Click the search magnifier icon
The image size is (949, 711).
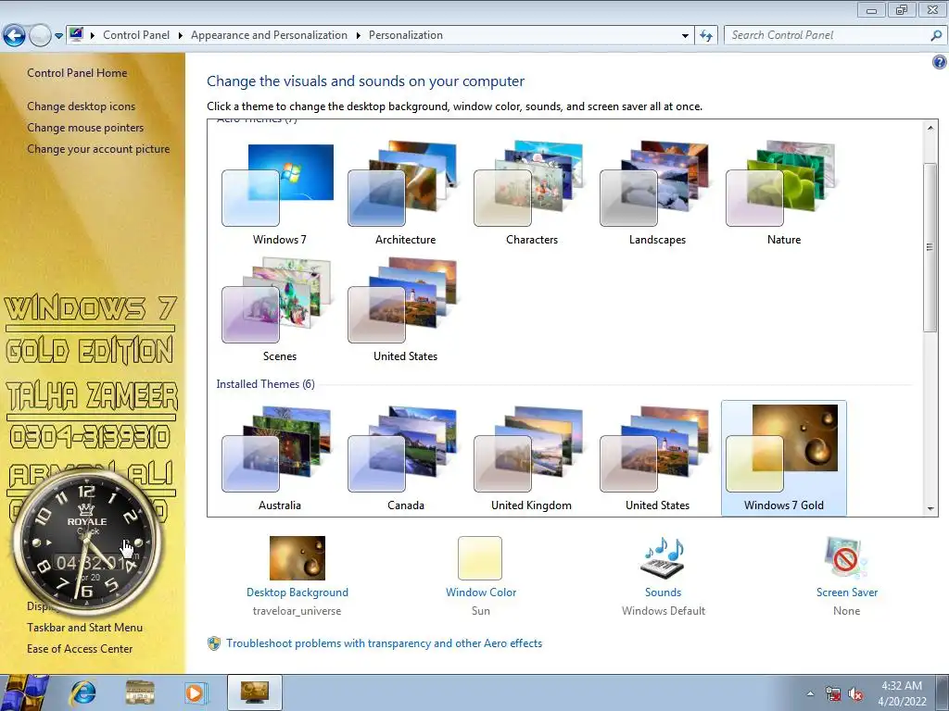pyautogui.click(x=936, y=36)
